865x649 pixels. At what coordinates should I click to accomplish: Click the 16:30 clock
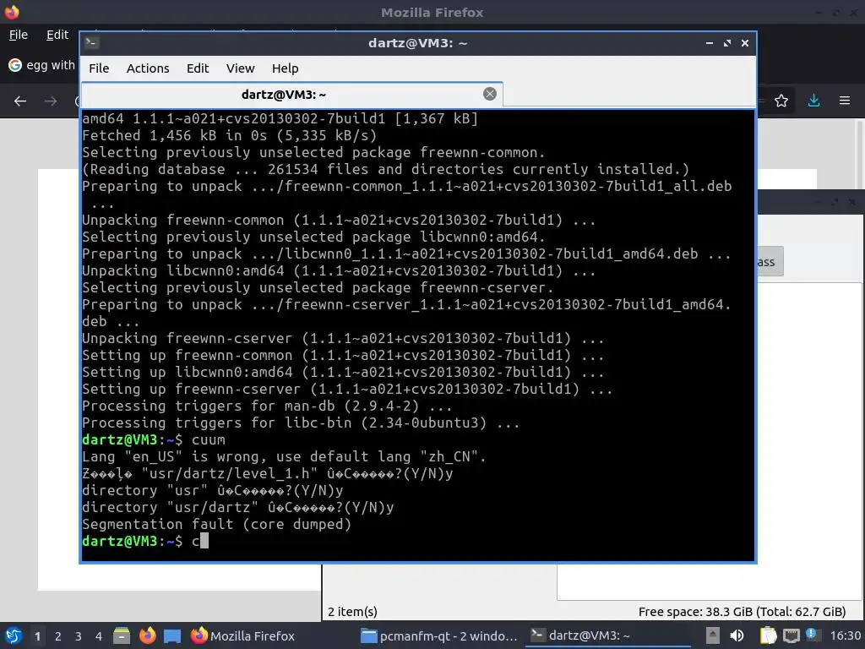click(x=845, y=635)
